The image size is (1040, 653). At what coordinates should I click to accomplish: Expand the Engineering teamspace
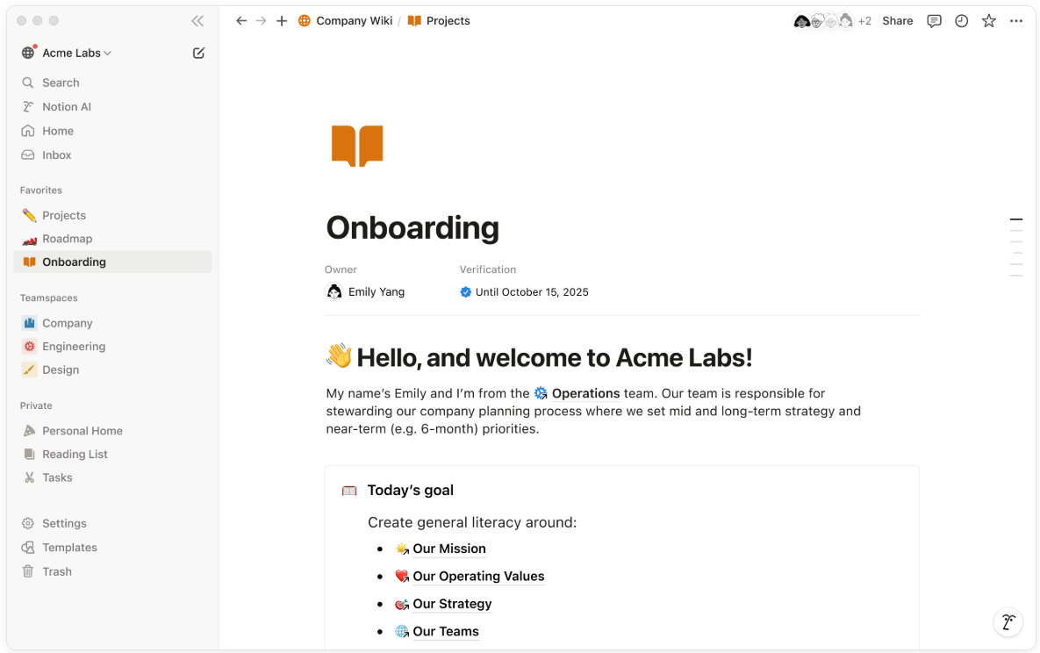(75, 346)
